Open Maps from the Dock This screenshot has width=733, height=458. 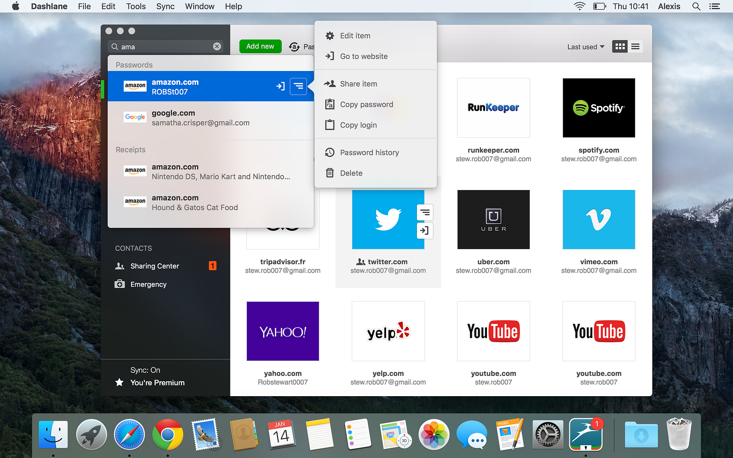click(x=396, y=434)
